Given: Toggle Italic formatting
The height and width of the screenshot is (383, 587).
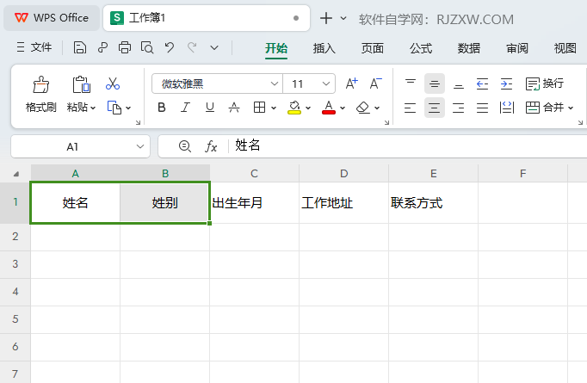Looking at the screenshot, I should (185, 108).
